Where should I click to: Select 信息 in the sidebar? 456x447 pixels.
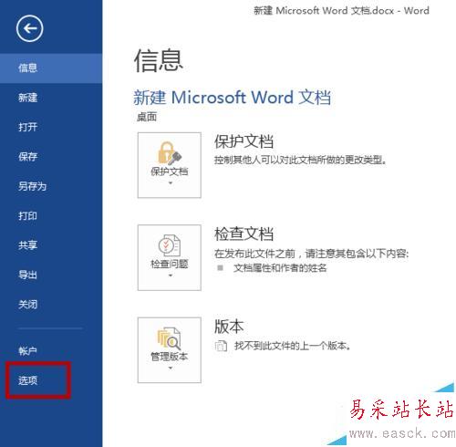[x=51, y=68]
